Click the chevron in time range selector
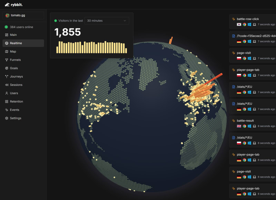The height and width of the screenshot is (200, 276). (x=125, y=21)
